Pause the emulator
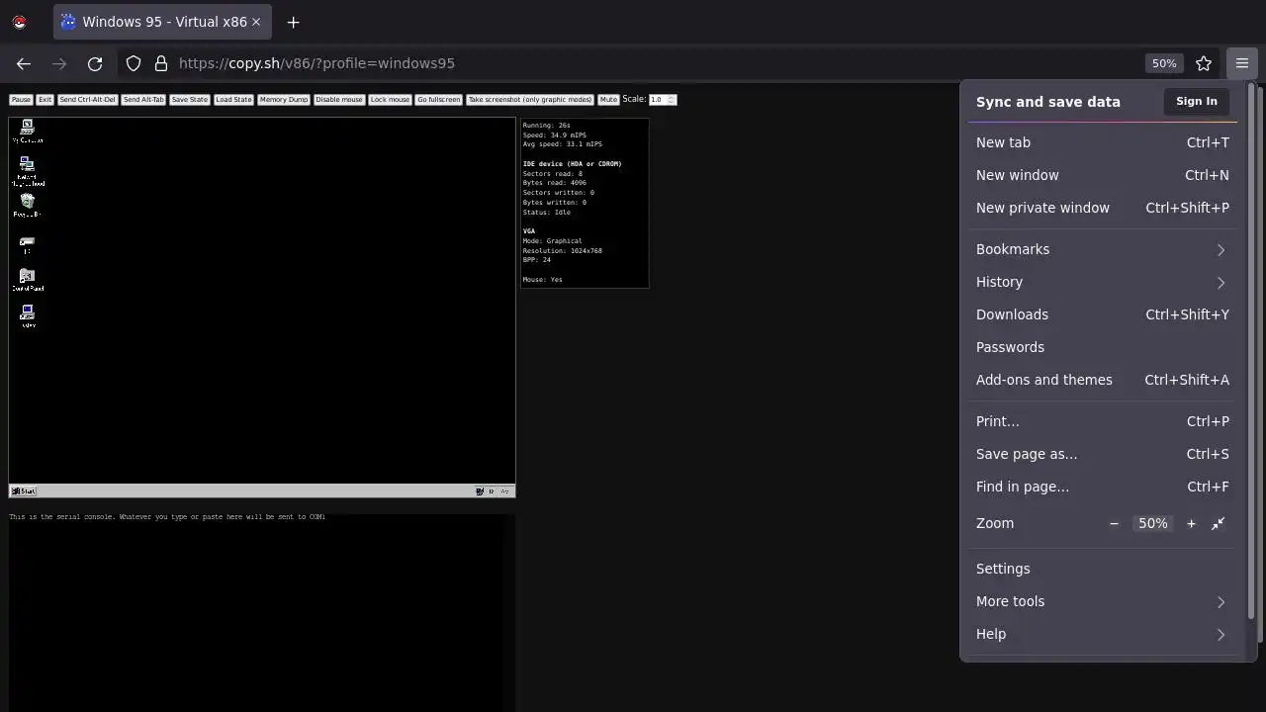Image resolution: width=1266 pixels, height=712 pixels. click(x=21, y=100)
